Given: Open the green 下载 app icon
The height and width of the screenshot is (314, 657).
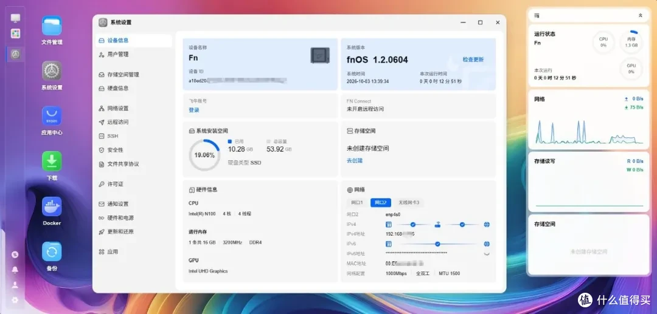Looking at the screenshot, I should click(x=52, y=161).
